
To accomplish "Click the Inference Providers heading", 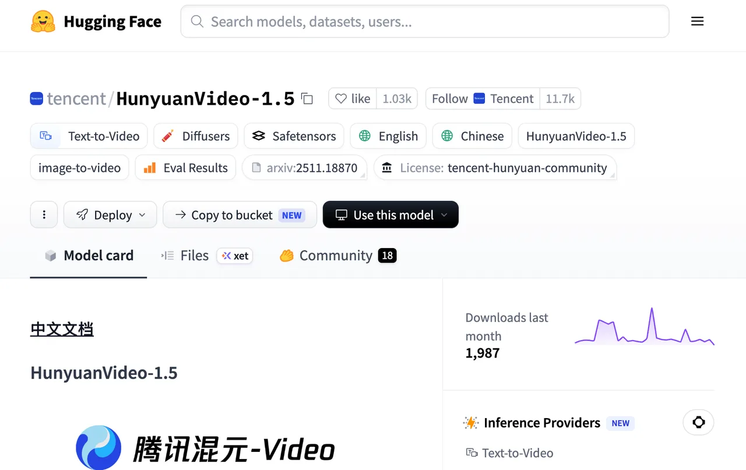I will tap(542, 423).
